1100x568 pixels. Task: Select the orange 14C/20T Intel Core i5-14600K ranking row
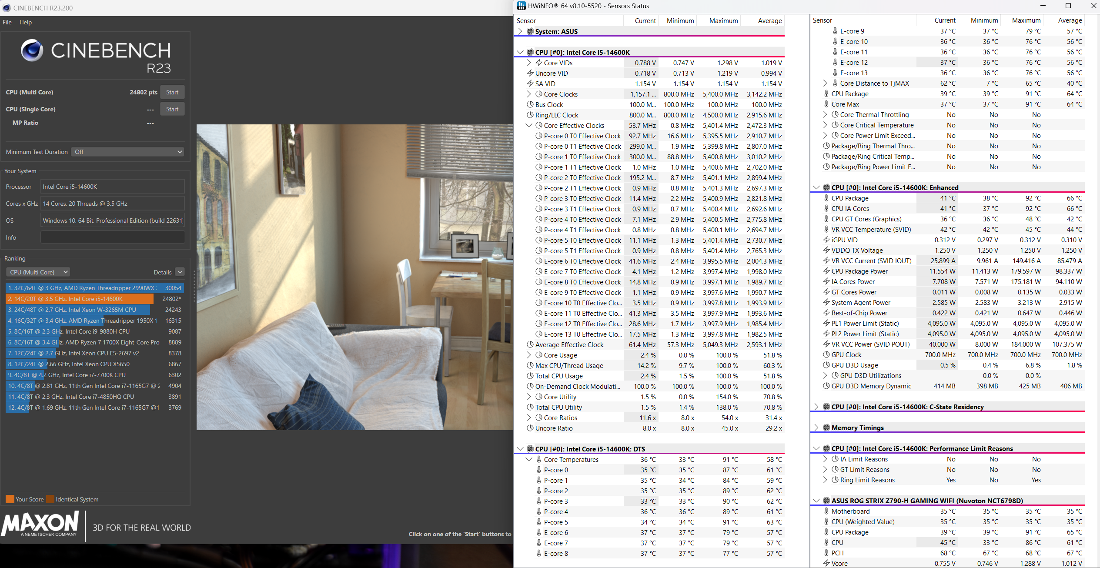coord(95,299)
